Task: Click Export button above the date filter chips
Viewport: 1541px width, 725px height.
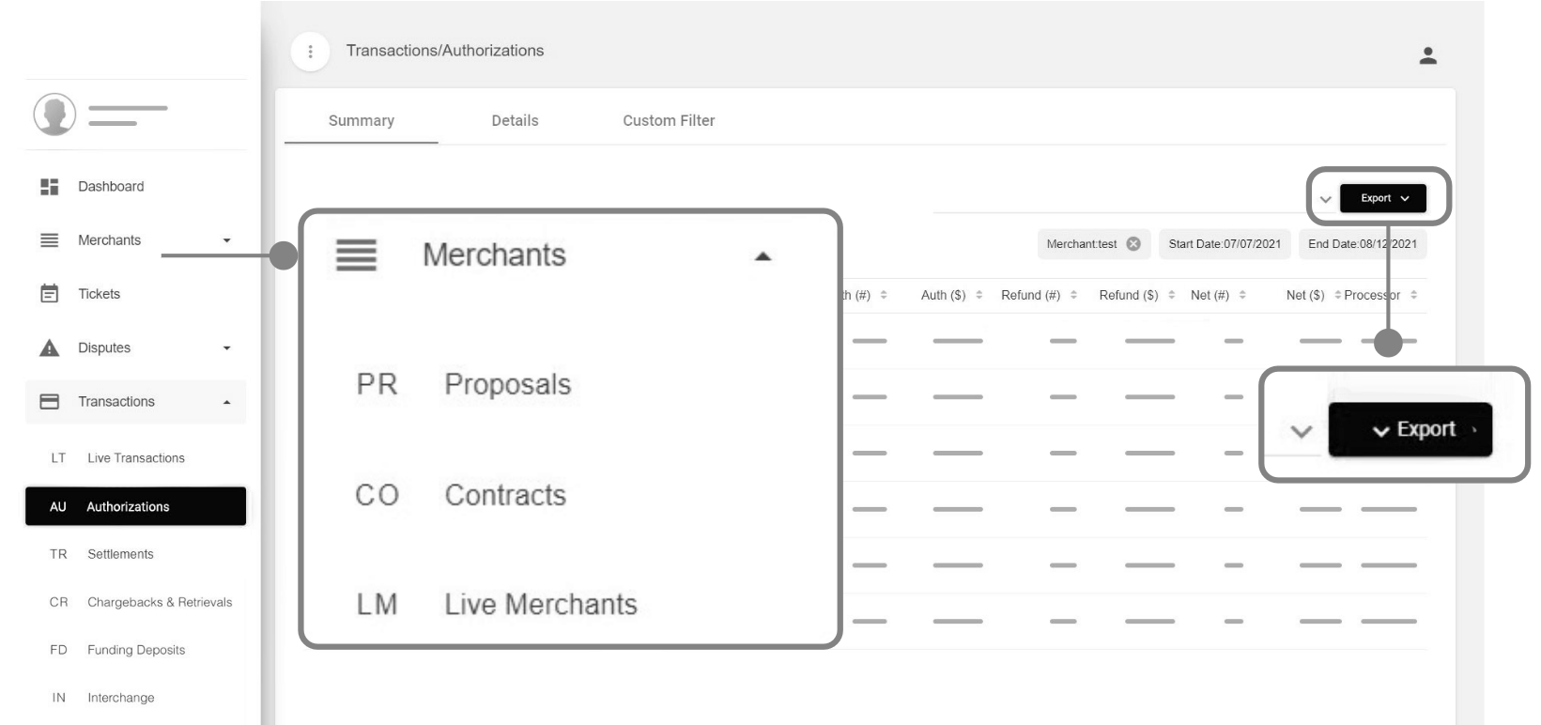Action: 1382,198
